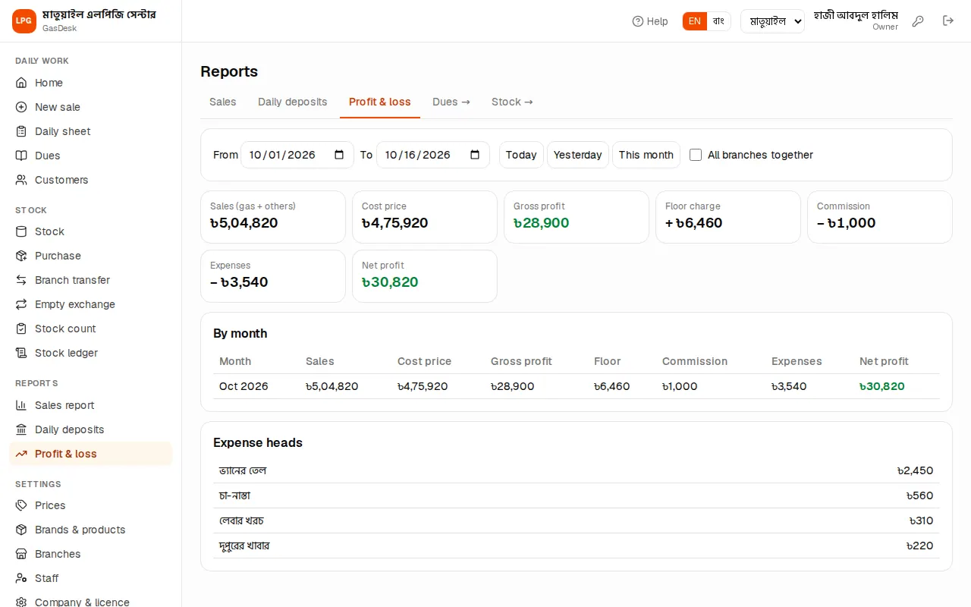Click the change password key icon
The width and height of the screenshot is (971, 607).
point(918,21)
